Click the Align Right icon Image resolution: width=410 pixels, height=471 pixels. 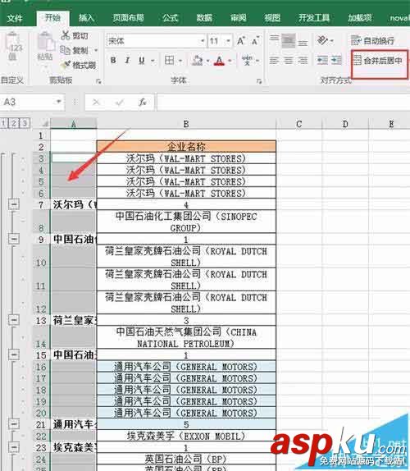click(x=303, y=61)
